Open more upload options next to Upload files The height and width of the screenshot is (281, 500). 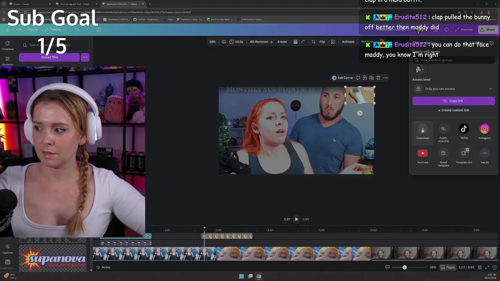click(85, 57)
